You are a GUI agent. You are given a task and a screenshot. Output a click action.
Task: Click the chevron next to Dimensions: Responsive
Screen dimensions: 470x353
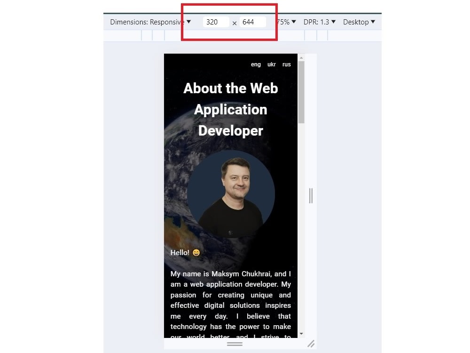coord(188,22)
